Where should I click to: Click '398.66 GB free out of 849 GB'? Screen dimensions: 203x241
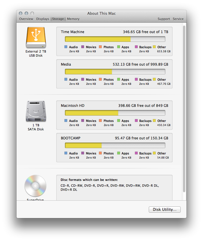[x=143, y=106]
